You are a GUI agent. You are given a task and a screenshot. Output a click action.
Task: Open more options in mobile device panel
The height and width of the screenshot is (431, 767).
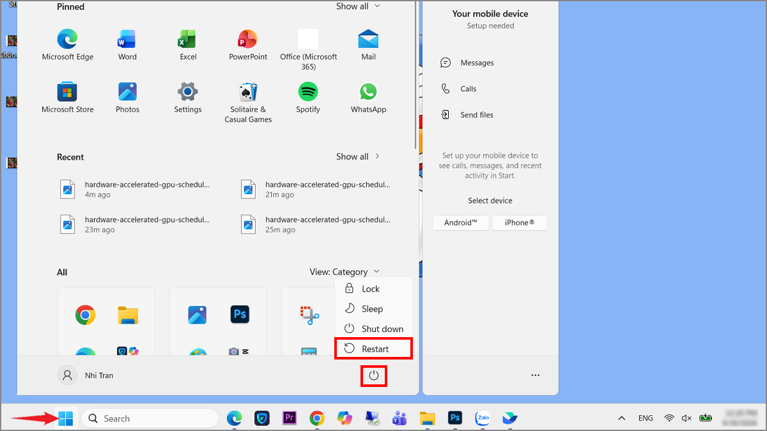point(536,375)
